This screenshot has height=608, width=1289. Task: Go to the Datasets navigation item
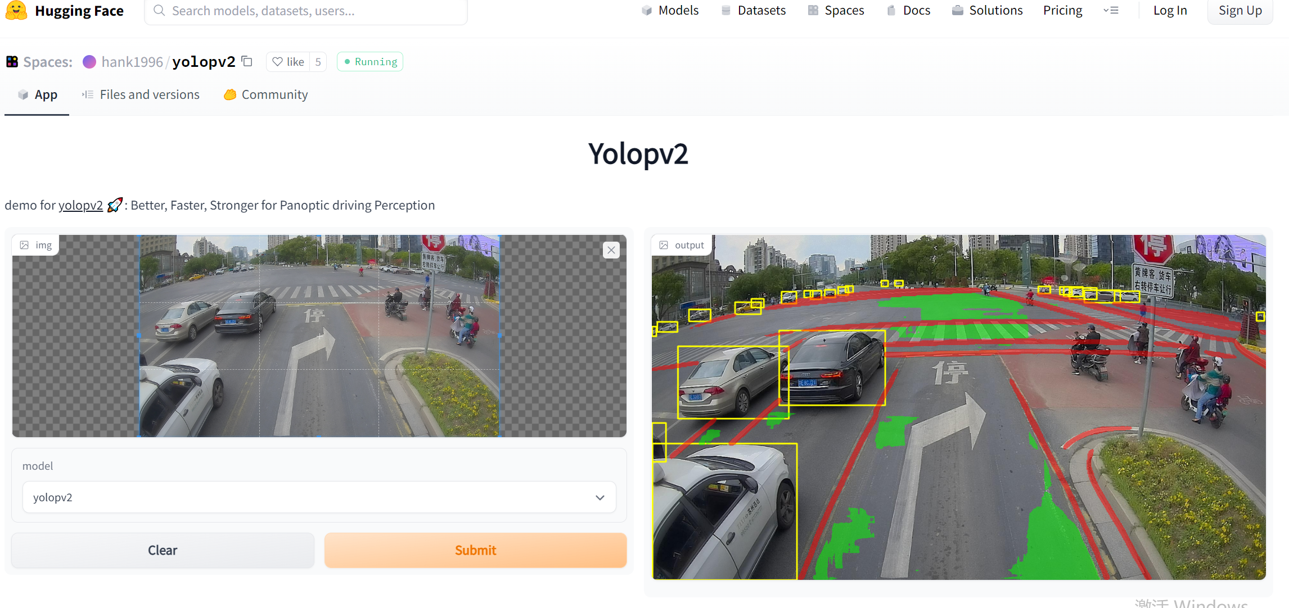[753, 10]
